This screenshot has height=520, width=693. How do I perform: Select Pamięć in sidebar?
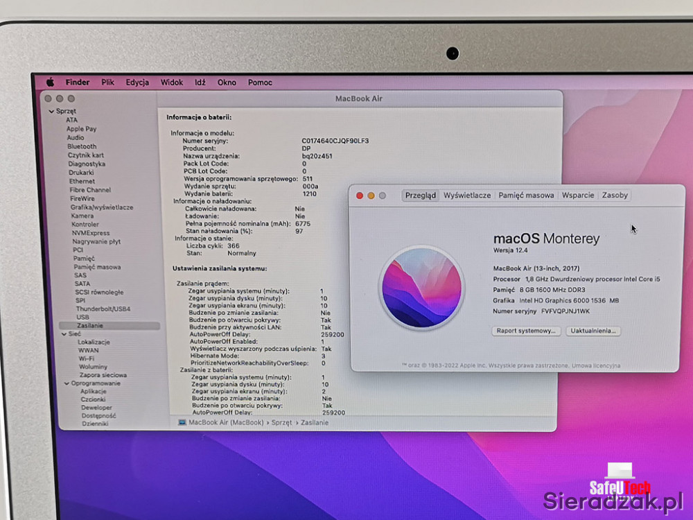(x=84, y=258)
